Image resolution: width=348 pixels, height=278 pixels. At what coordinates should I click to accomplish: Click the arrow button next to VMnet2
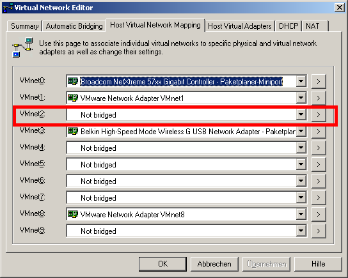319,114
